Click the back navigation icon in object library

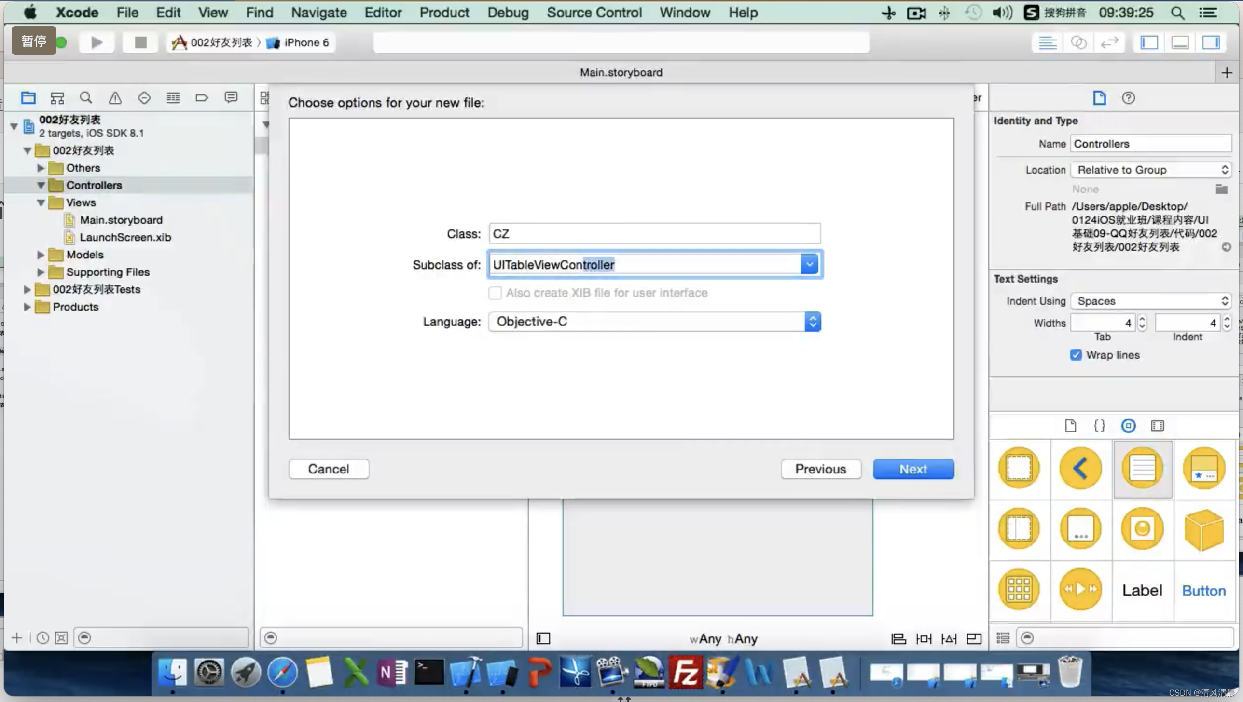1080,467
